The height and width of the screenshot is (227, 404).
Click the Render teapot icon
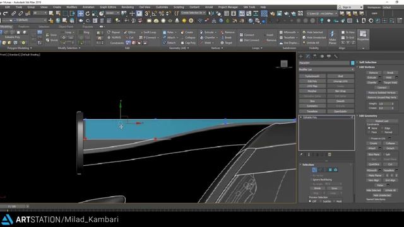287,13
